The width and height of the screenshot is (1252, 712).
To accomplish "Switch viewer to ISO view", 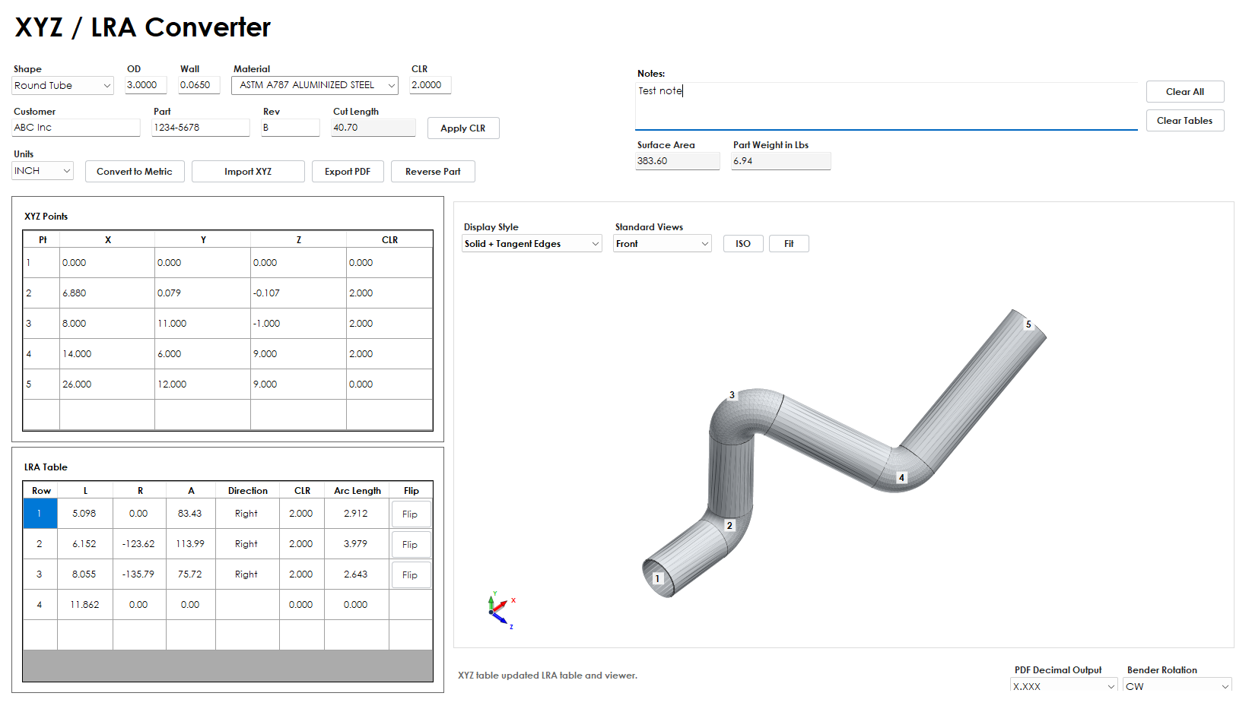I will pyautogui.click(x=743, y=244).
